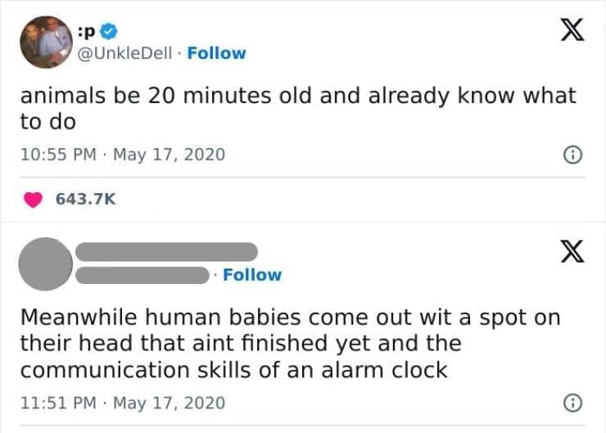Open the grey placeholder avatar on reply
Image resolution: width=606 pixels, height=433 pixels.
pyautogui.click(x=45, y=263)
